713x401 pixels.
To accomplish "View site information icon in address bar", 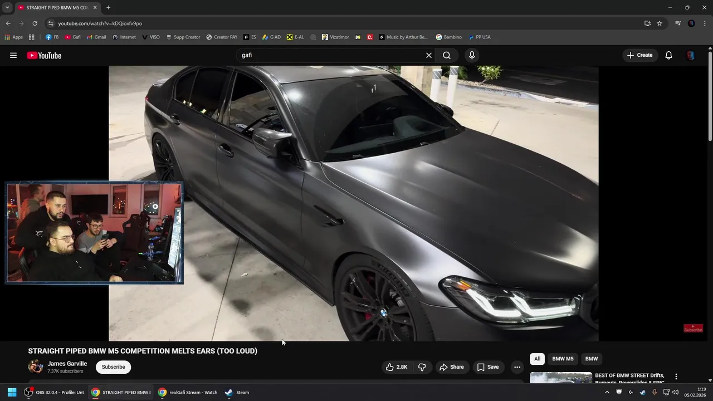I will point(51,23).
